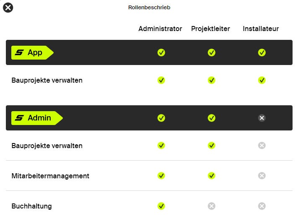Click Administrator checkmark in Admin header row

161,118
